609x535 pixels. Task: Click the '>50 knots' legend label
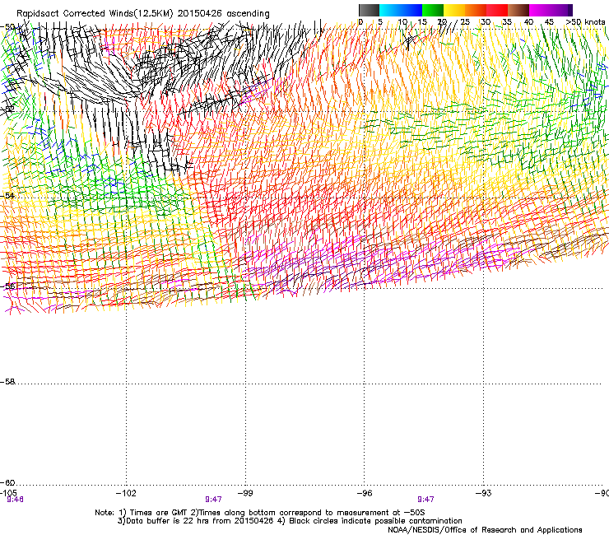[585, 21]
